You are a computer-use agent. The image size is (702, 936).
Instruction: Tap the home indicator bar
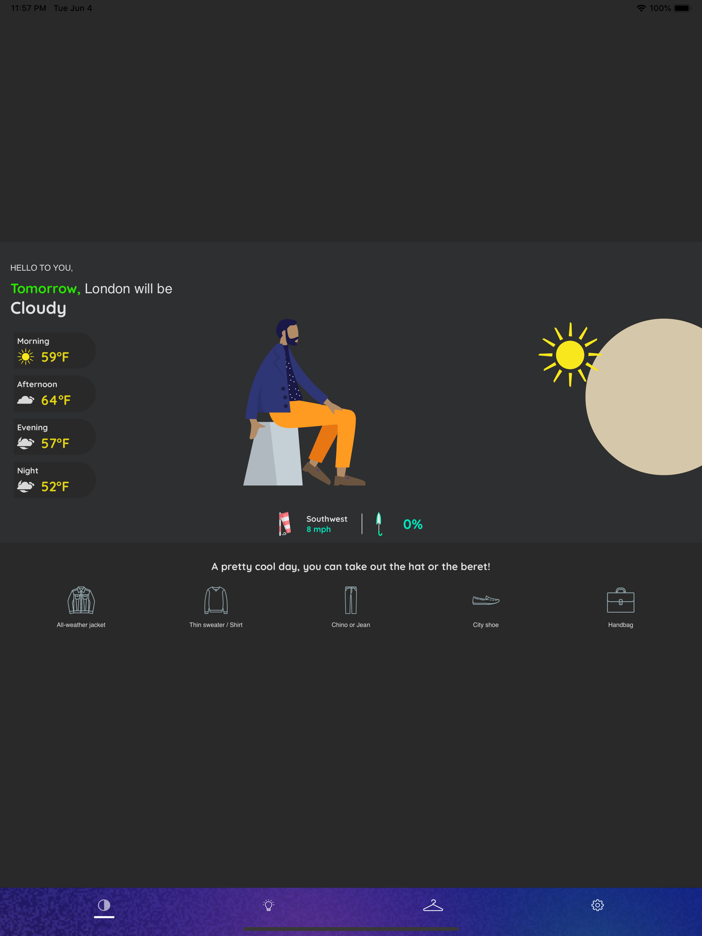[x=351, y=929]
